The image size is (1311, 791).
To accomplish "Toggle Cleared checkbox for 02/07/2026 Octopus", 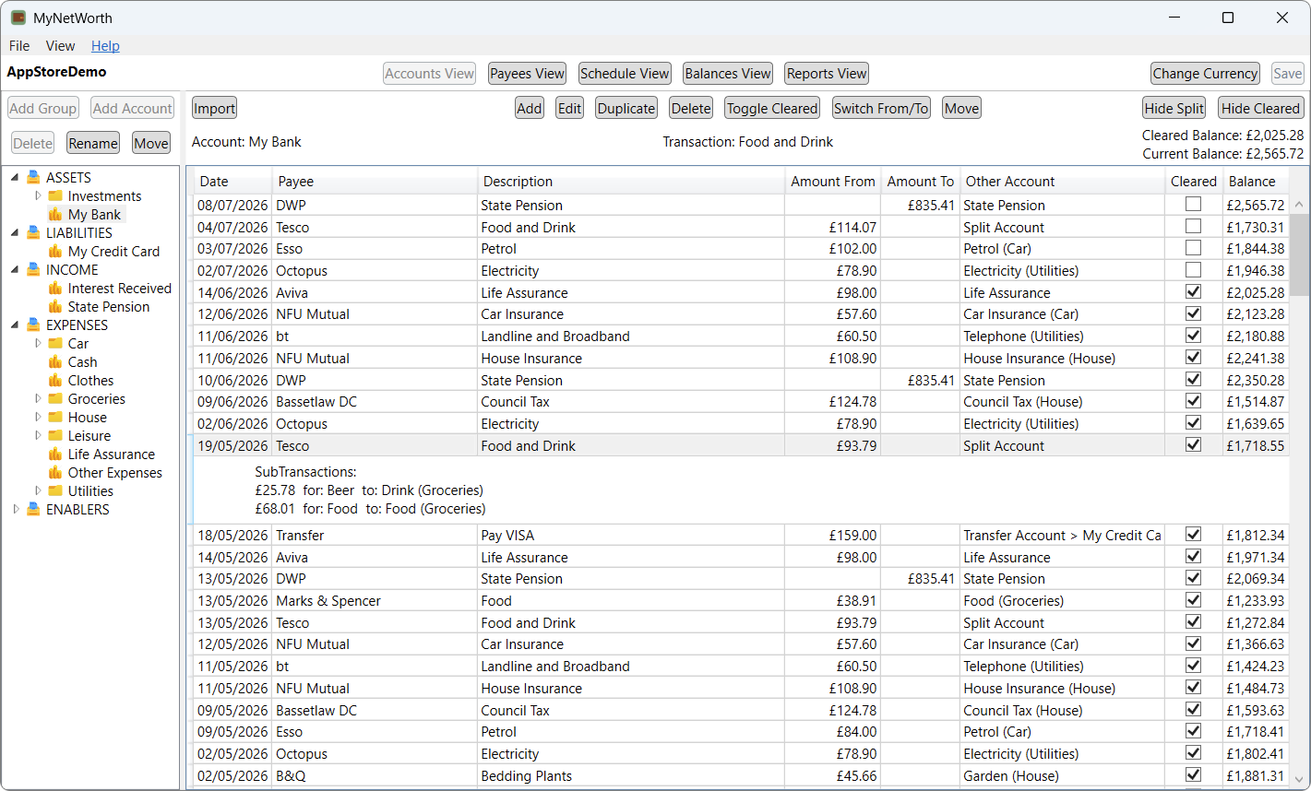I will pos(1193,270).
